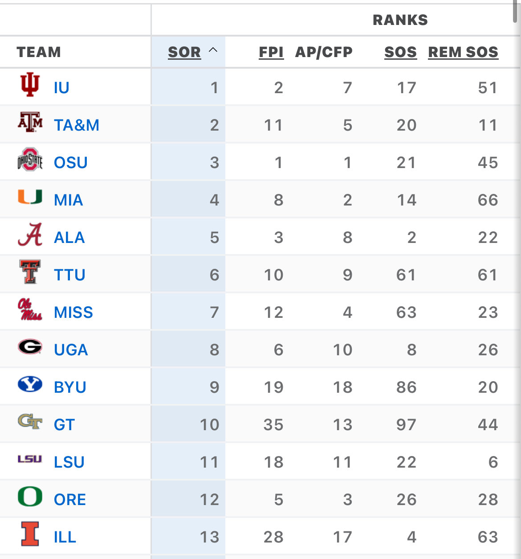The image size is (521, 559).
Task: Toggle sort arrow next to SOR
Action: point(213,50)
